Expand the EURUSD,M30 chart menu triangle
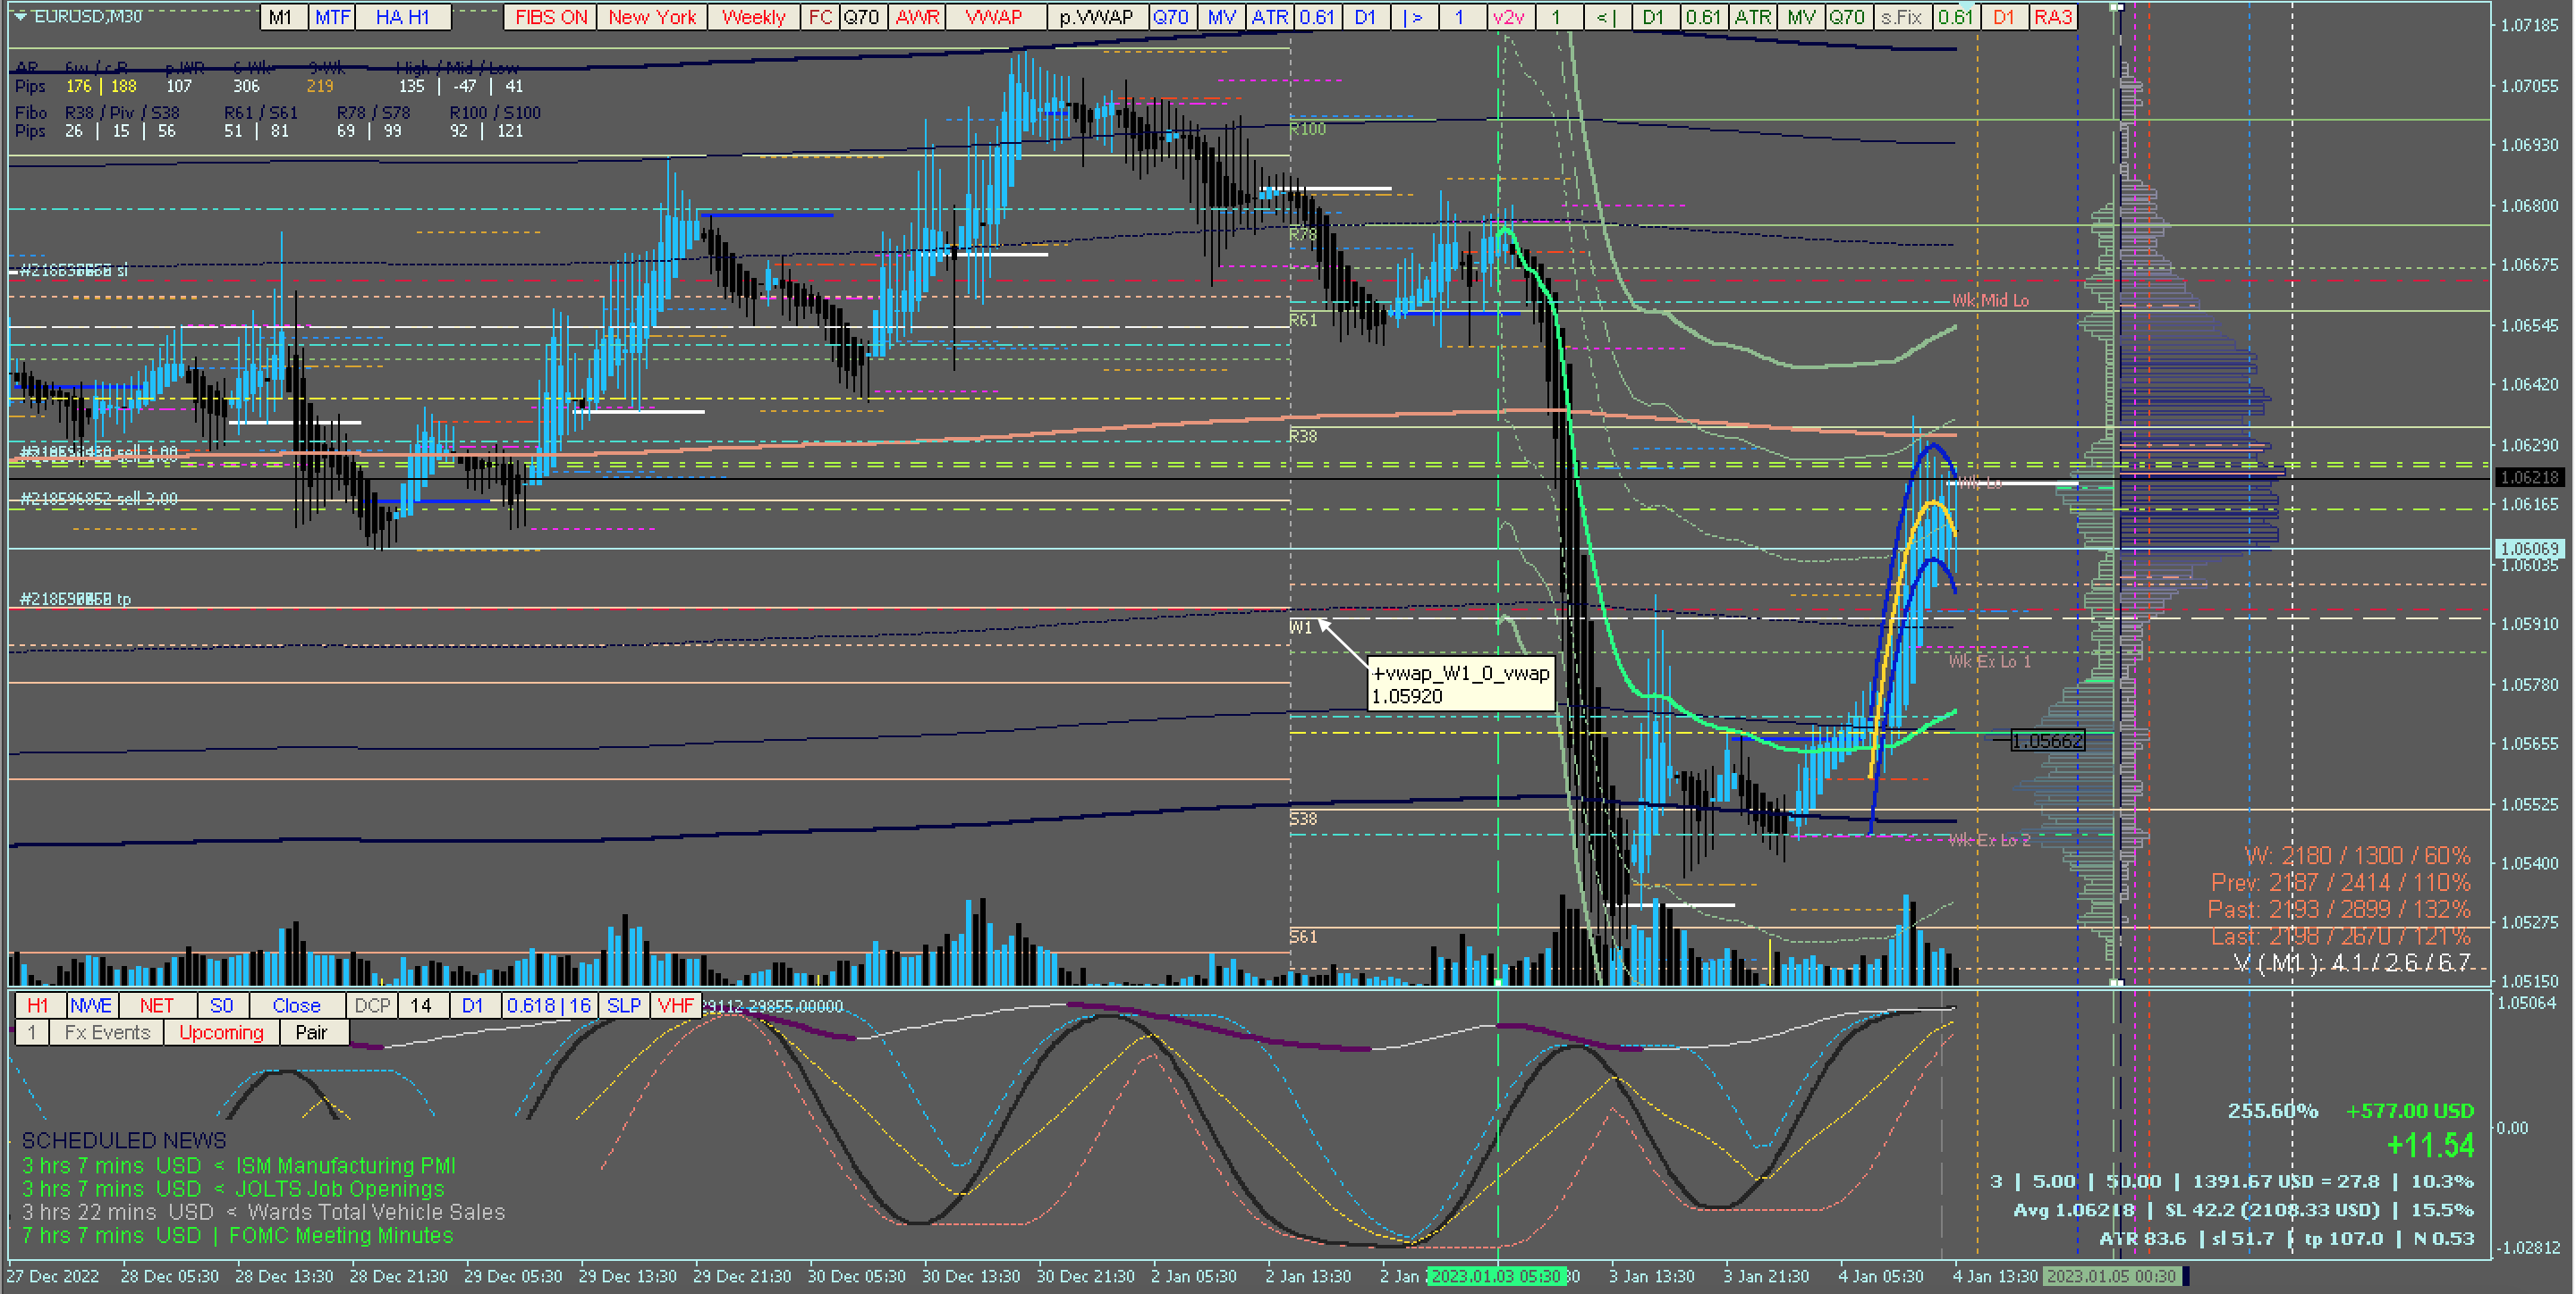The height and width of the screenshot is (1294, 2576). (x=20, y=16)
